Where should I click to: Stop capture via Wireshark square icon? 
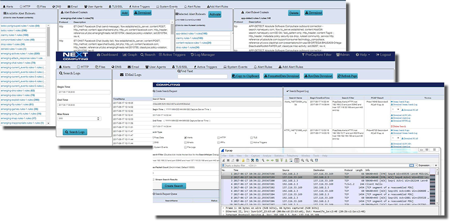point(228,160)
